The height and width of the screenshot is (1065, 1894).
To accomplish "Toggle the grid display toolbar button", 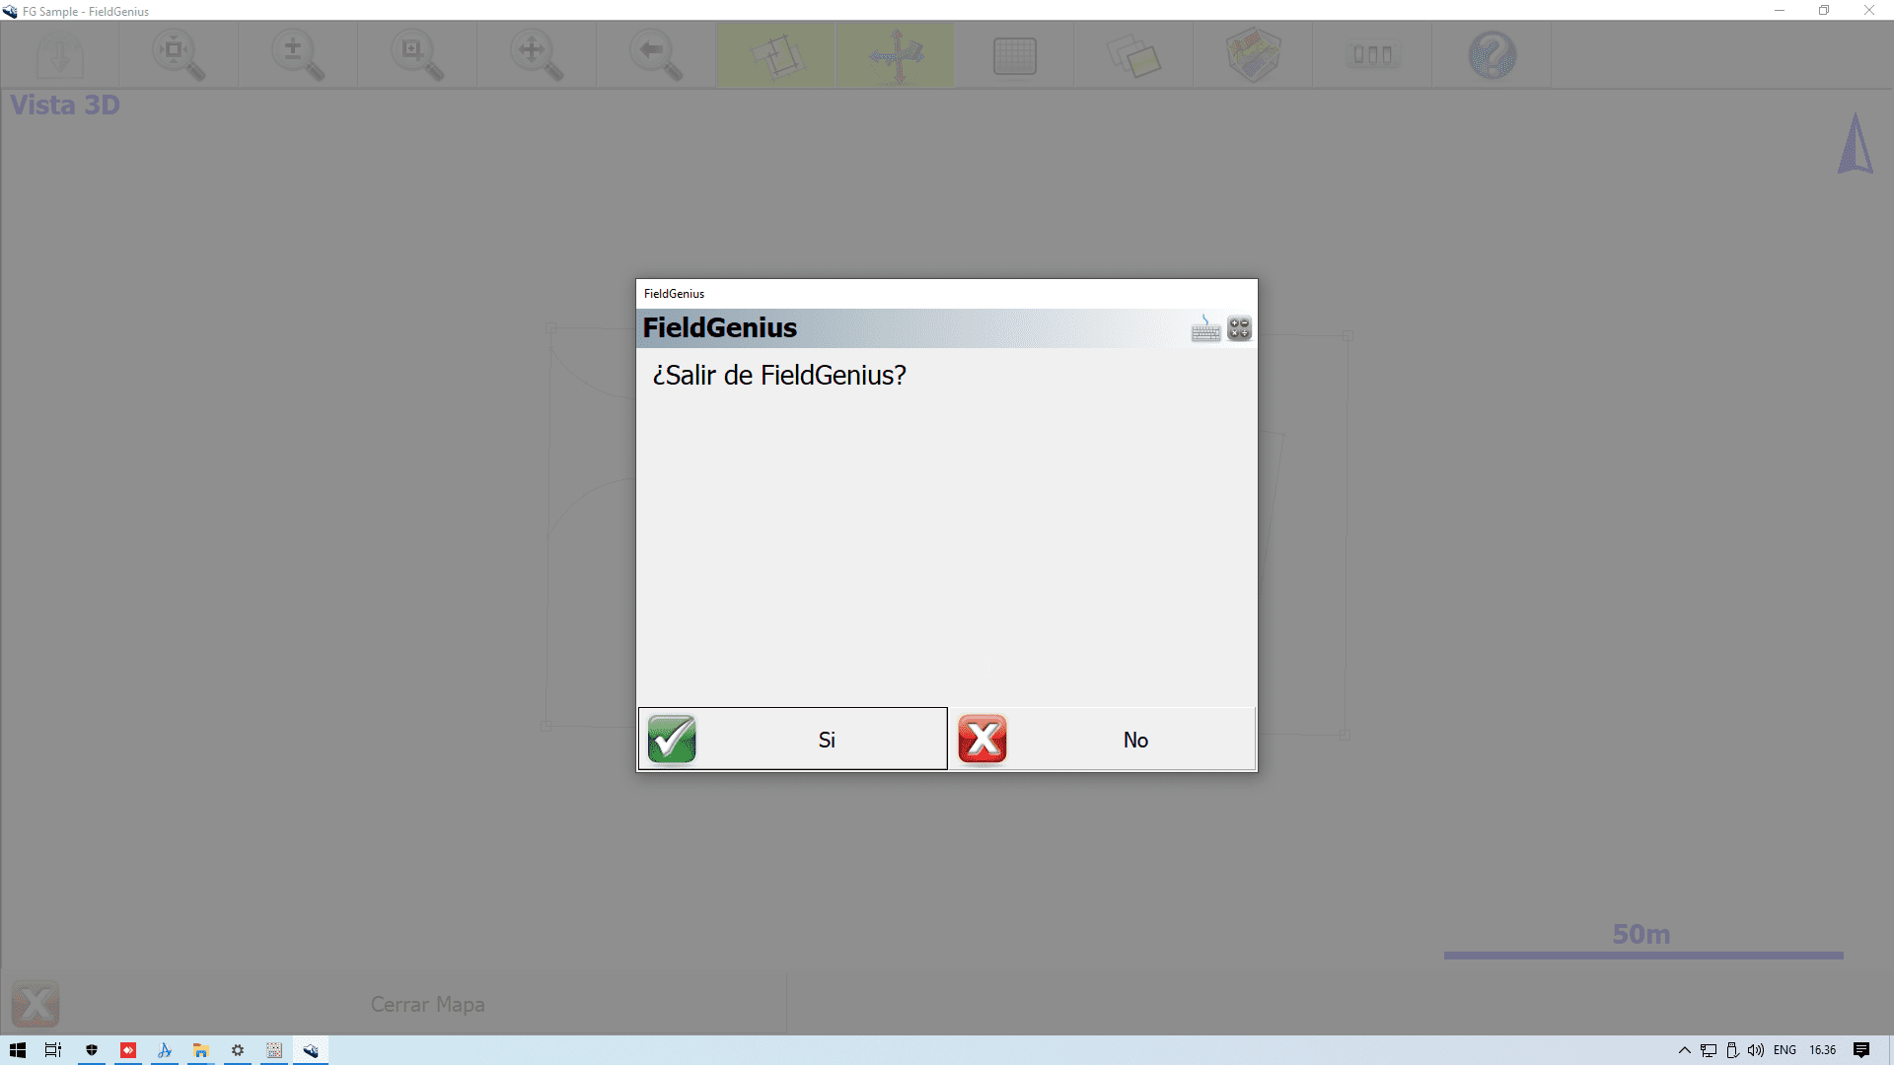I will [1015, 55].
